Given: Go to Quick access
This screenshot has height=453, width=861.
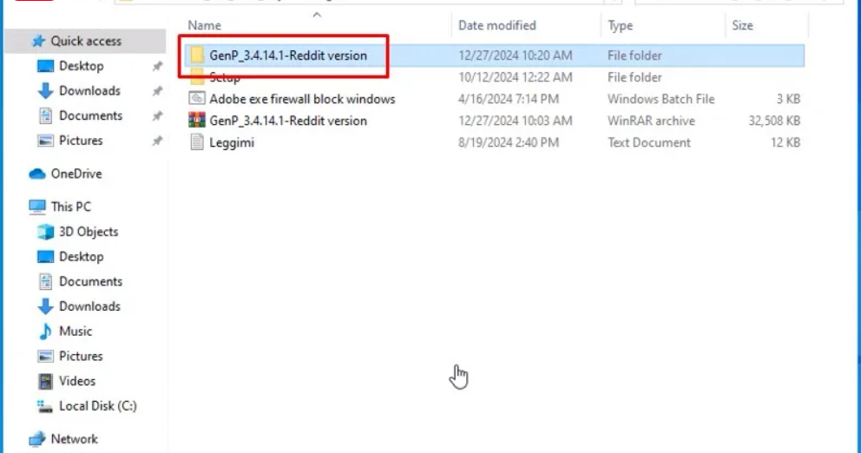Looking at the screenshot, I should pos(85,41).
